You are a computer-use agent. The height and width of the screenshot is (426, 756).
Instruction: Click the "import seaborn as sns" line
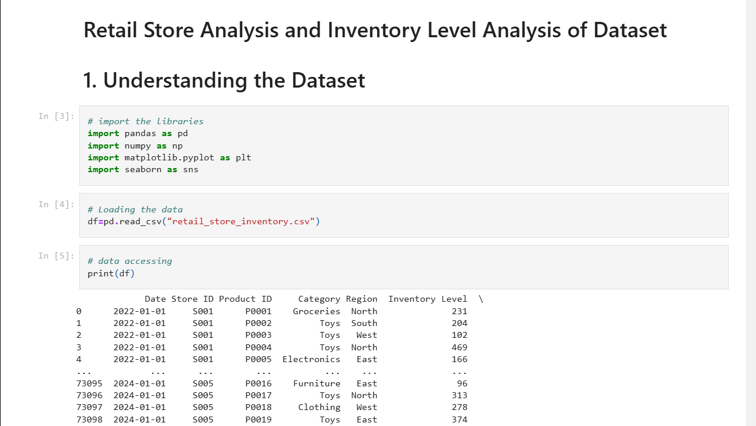tap(143, 169)
